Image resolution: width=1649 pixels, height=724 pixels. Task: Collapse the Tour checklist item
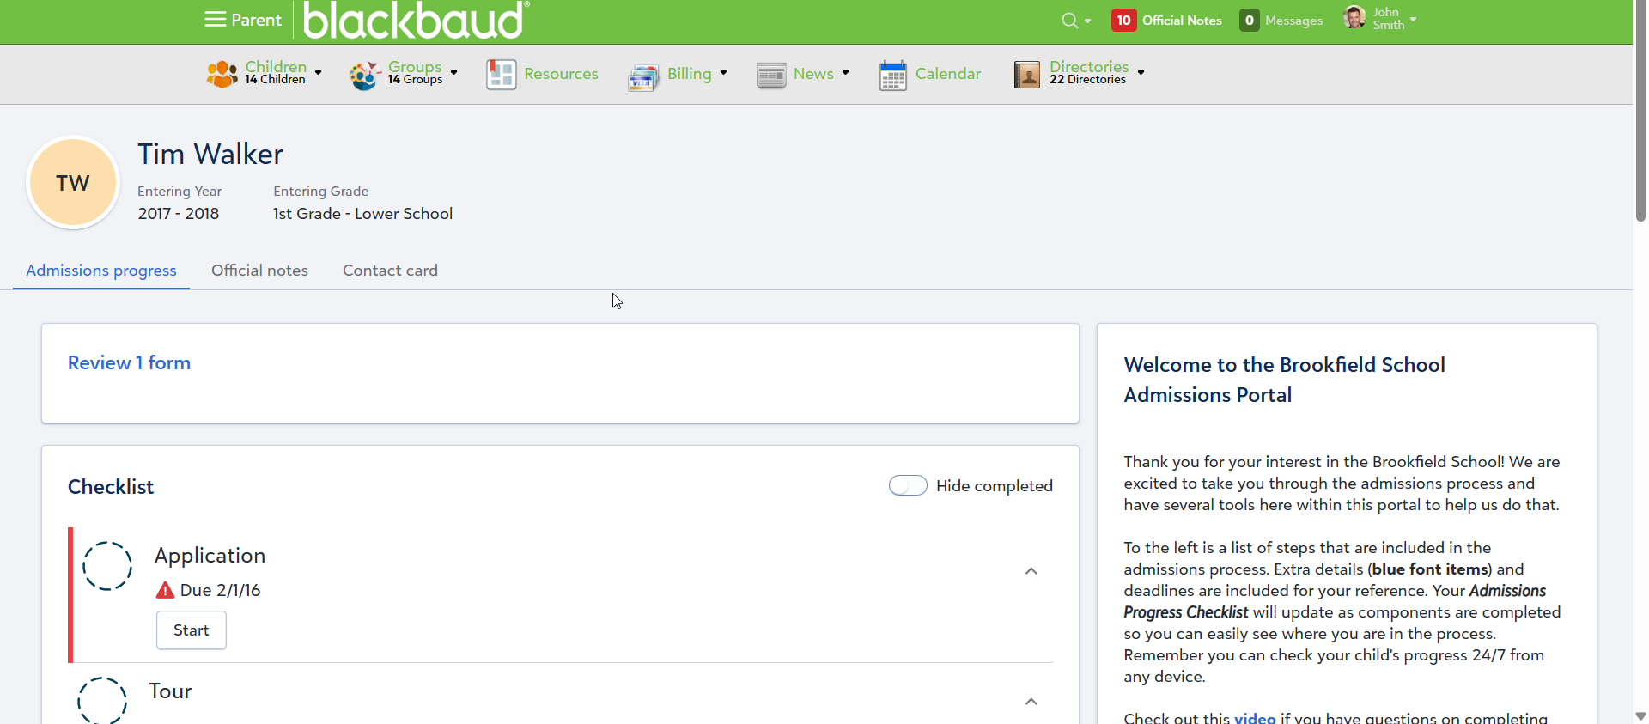point(1031,702)
